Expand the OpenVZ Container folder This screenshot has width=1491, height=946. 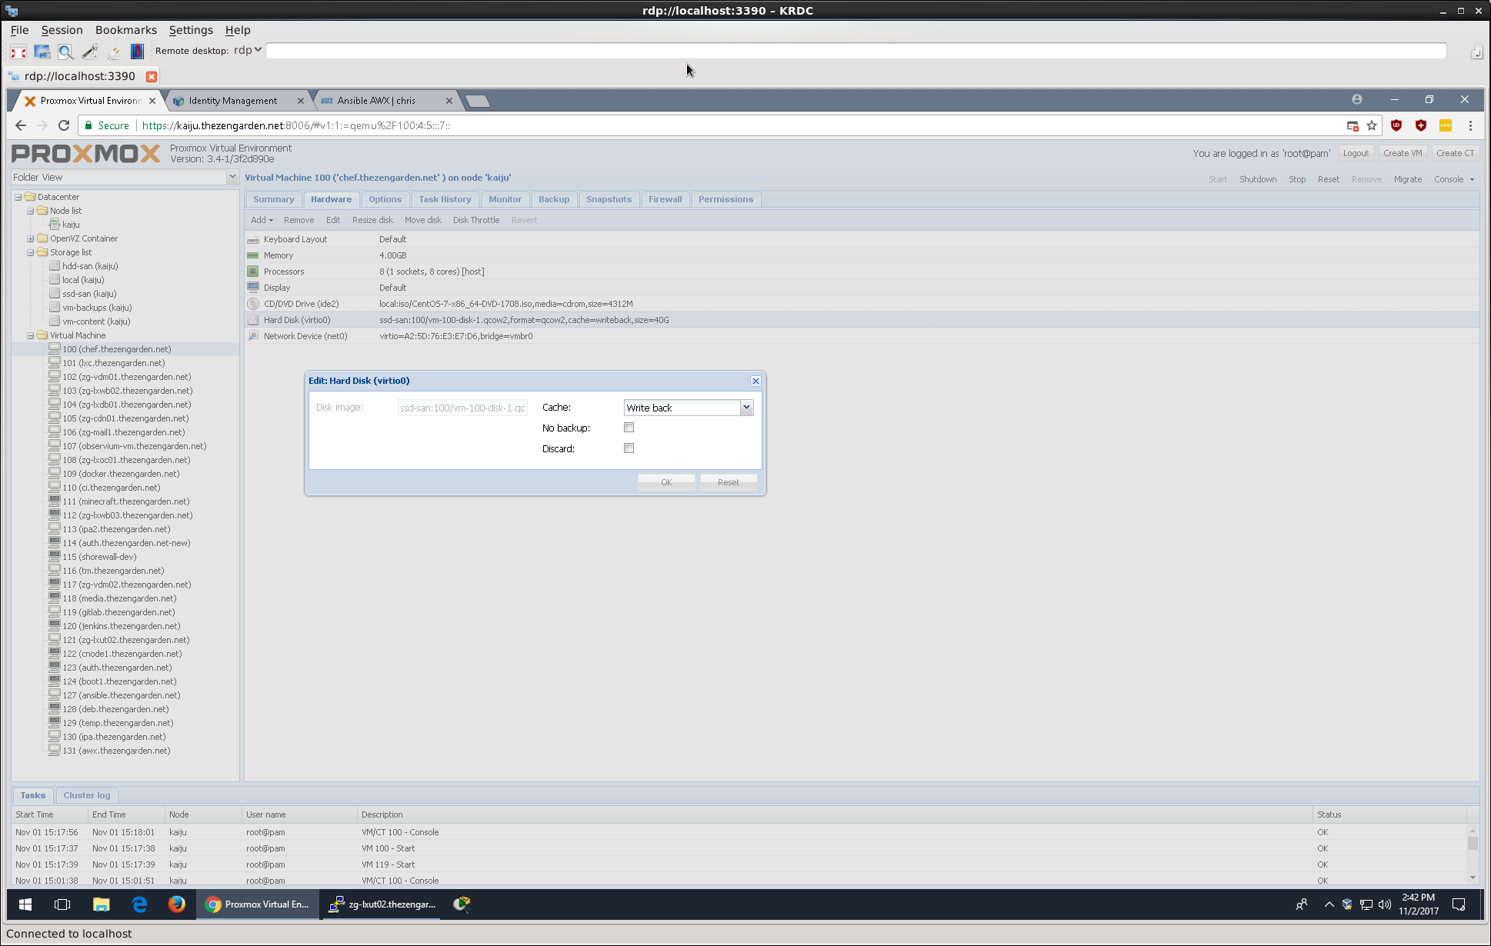point(30,238)
